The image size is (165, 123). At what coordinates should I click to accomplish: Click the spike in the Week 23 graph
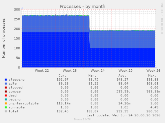66,15
